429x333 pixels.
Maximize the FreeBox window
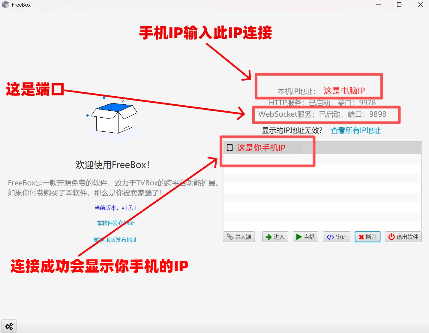coord(399,5)
